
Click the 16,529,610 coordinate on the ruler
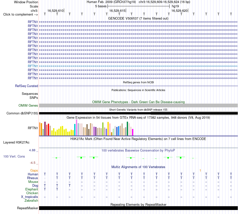(x=55, y=11)
